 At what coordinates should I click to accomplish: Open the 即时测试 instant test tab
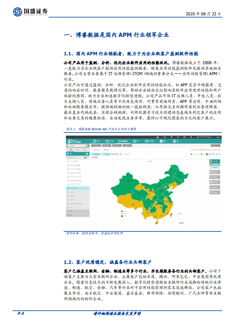[x=150, y=141]
